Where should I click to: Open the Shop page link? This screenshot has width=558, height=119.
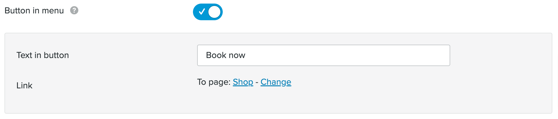tap(243, 82)
